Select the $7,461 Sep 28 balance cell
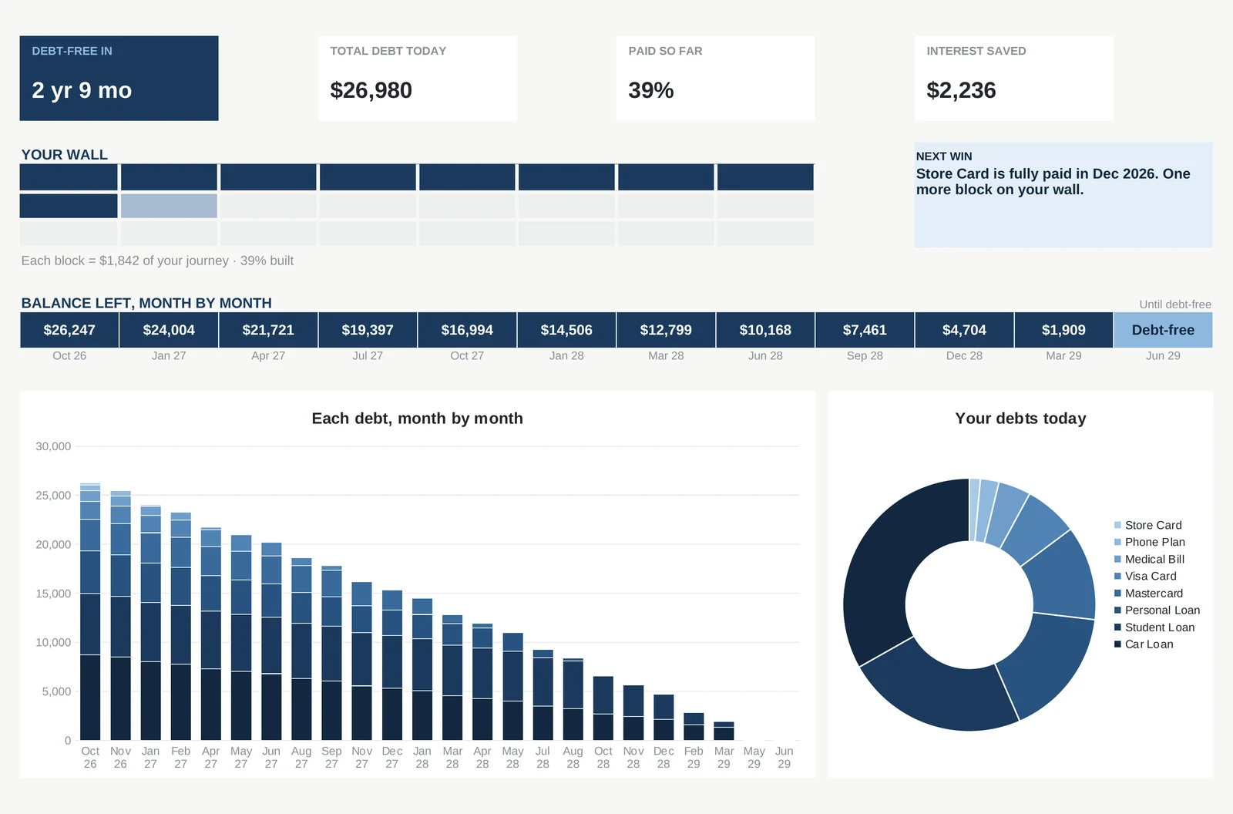This screenshot has width=1233, height=814. coord(865,330)
